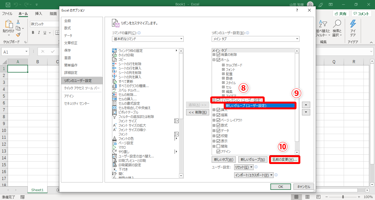Viewport: 375px width, 200px height.
Task: Select the ピボットテーブル command in the list
Action: (128, 112)
